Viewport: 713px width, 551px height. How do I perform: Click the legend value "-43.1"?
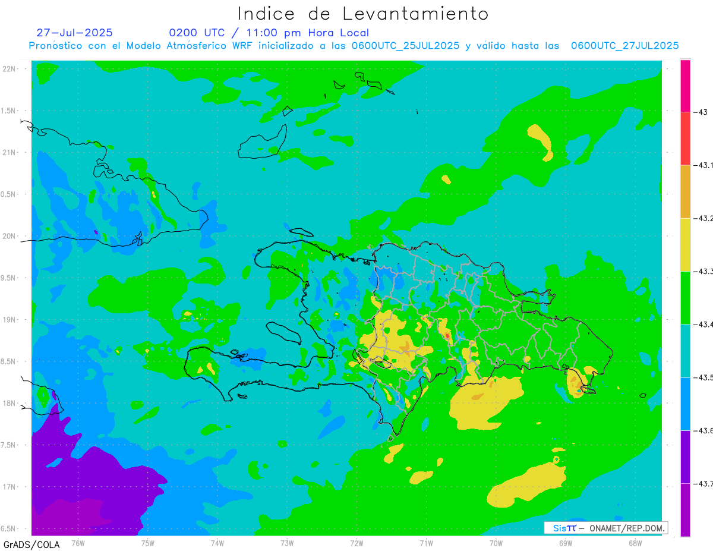click(703, 165)
